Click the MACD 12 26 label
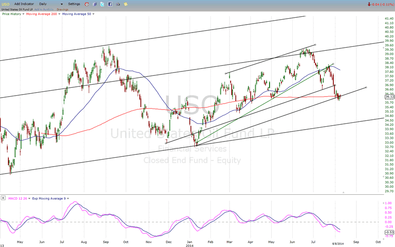The width and height of the screenshot is (395, 247). pos(18,199)
